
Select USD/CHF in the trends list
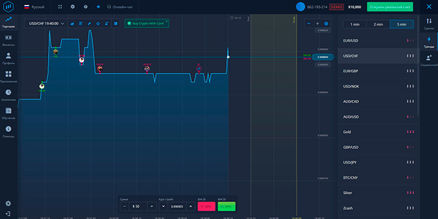coord(378,56)
